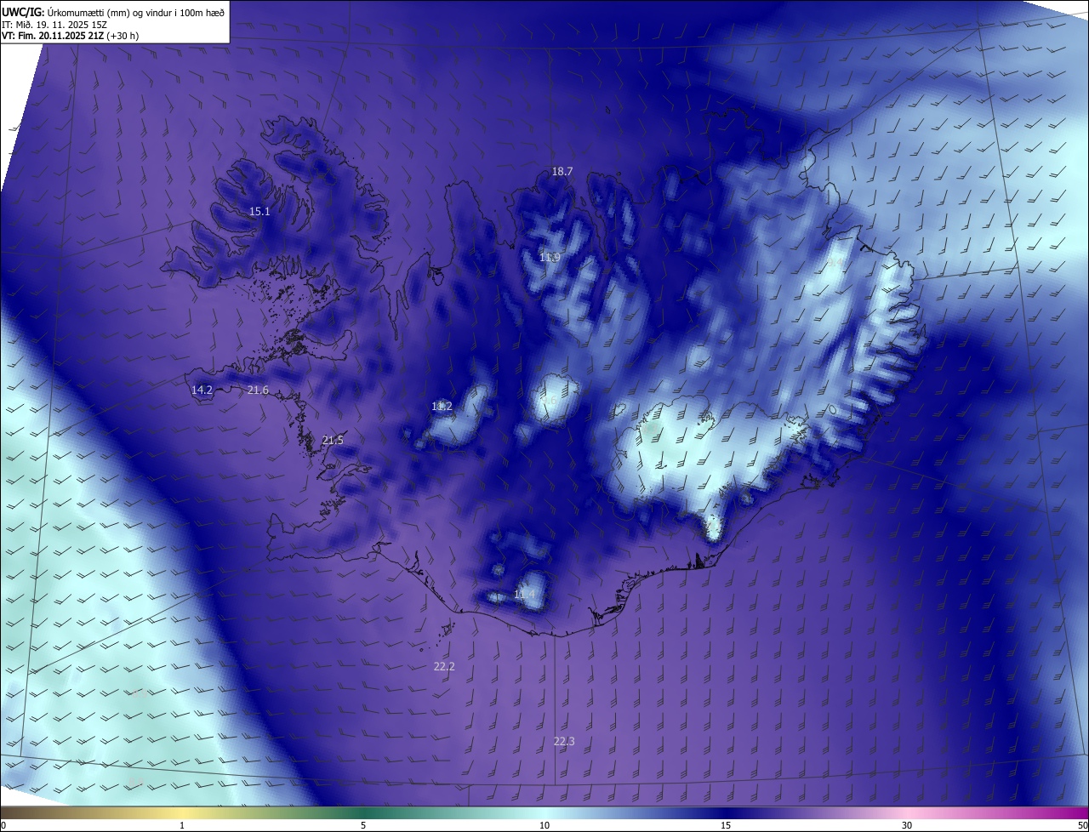Click the 11.2 value label on the map
Viewport: 1089px width, 832px height.
coord(442,407)
